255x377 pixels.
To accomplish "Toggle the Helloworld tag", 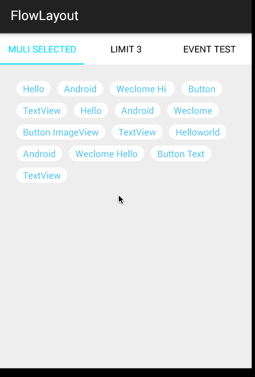I will [198, 132].
